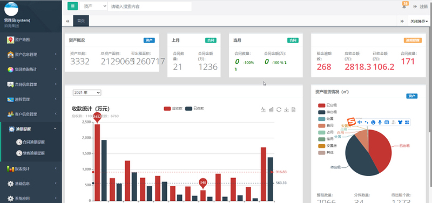Viewport: 432px width, 203px height.
Task: Open the 资产 search category dropdown
Action: tap(93, 6)
